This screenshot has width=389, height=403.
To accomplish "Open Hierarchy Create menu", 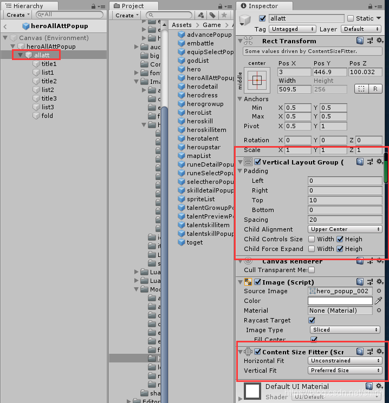I will 17,15.
